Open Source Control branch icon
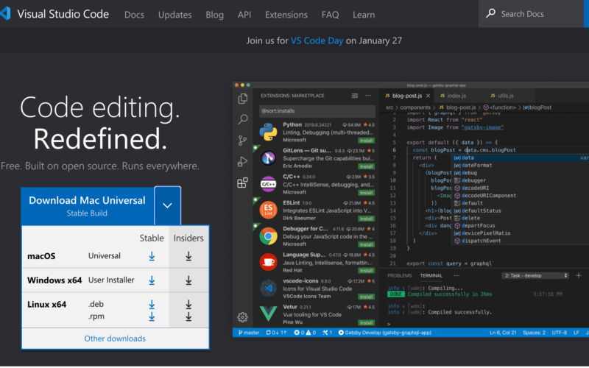The height and width of the screenshot is (368, 589). tap(243, 141)
